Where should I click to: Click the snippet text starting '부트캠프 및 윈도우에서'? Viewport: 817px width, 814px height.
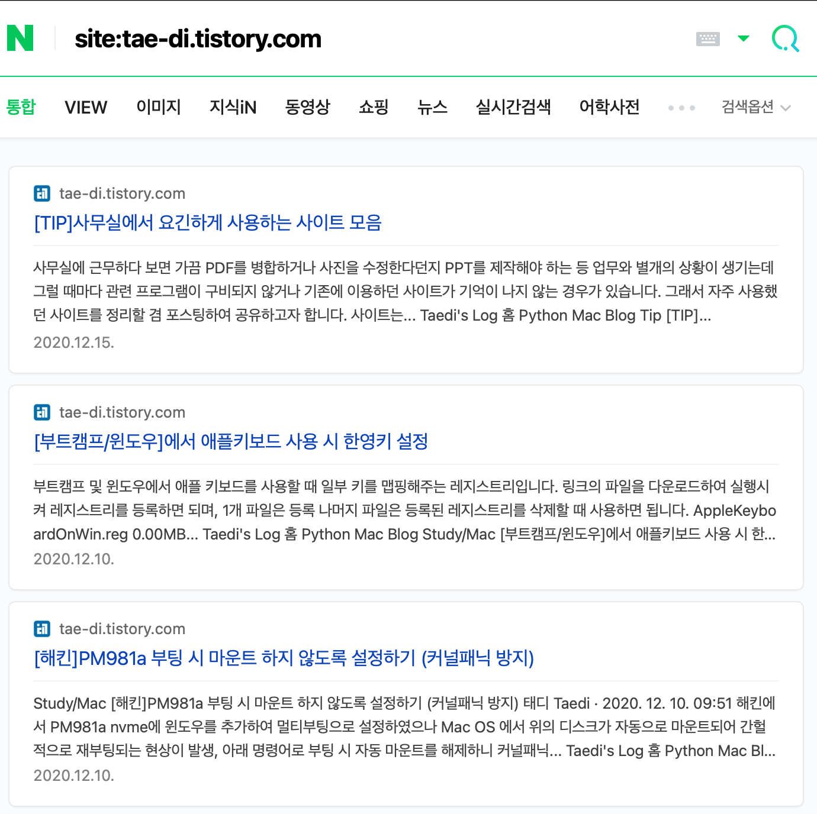(406, 510)
